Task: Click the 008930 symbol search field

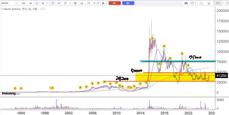Action: [7, 3]
